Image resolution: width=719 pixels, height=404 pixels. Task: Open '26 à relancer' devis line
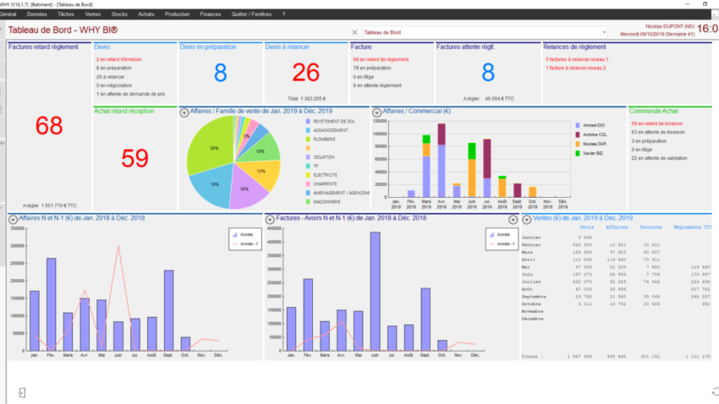(x=110, y=77)
